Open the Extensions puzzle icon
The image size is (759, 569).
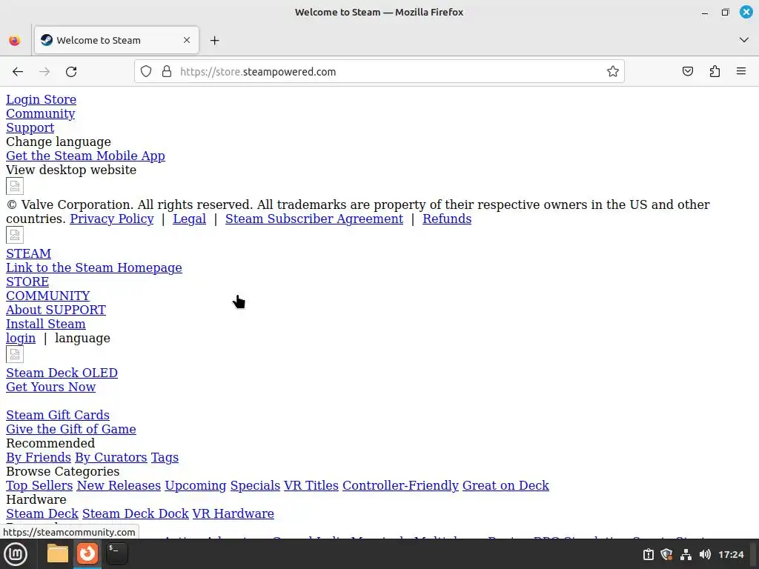715,72
